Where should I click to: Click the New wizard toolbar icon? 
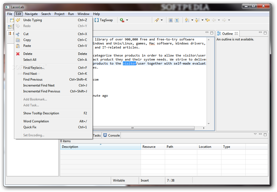(x=12, y=20)
